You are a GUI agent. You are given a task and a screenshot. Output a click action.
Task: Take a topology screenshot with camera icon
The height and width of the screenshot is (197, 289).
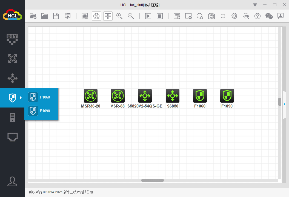coord(211,16)
